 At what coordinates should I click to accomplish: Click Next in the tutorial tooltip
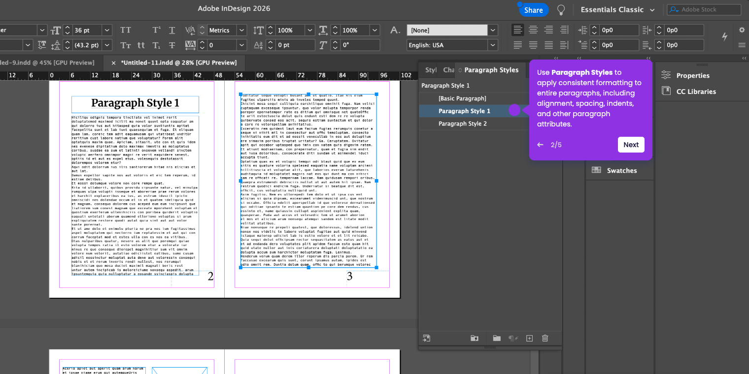click(631, 145)
